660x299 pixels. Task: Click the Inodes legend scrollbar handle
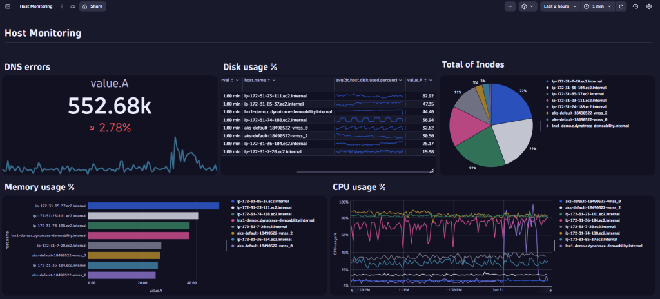tap(541, 126)
